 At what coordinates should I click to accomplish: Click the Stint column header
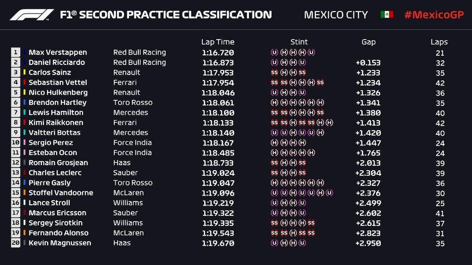(x=299, y=42)
